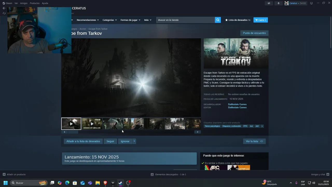Open the Amigos menu
Viewport: 332px width, 187px height.
point(24,3)
